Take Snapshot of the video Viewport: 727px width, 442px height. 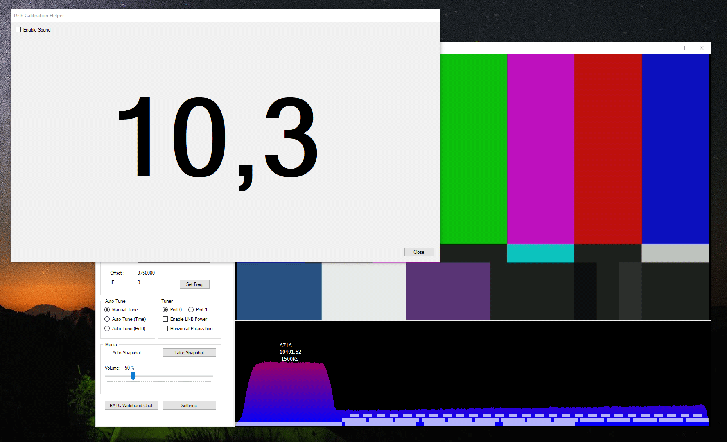(x=189, y=353)
